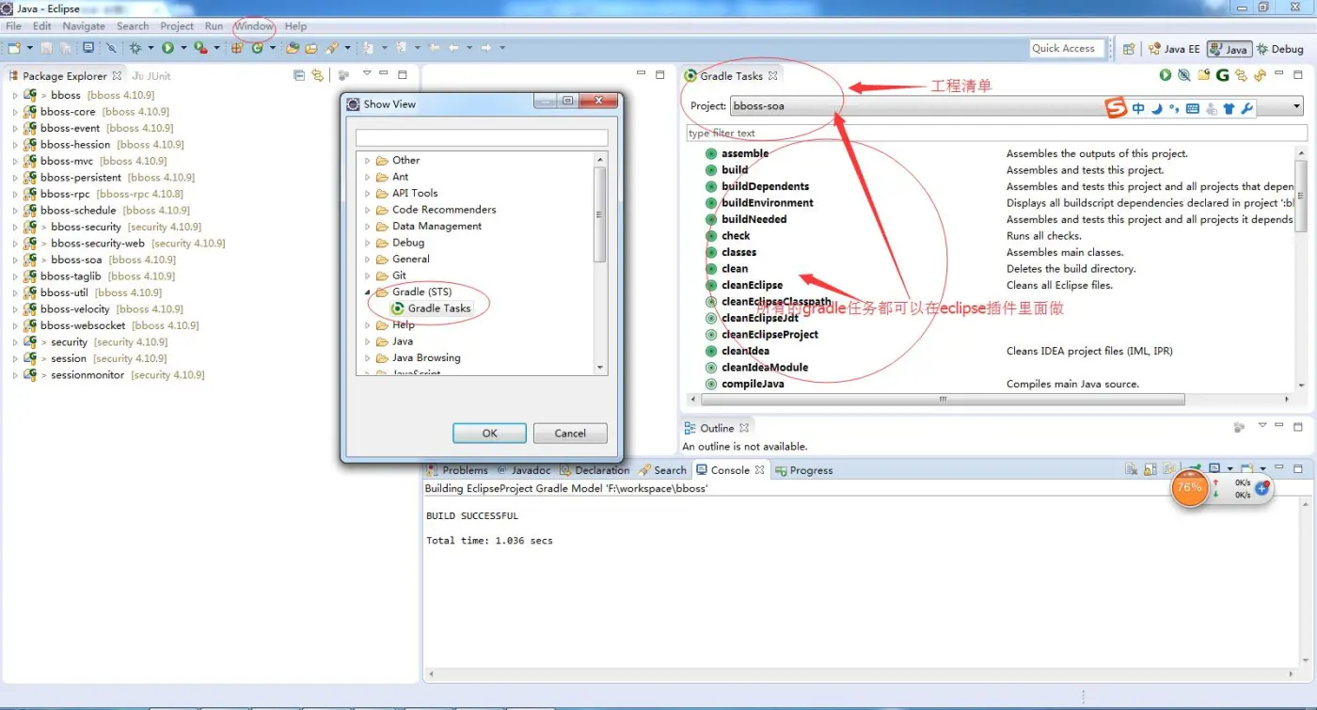Expand the bboss-soa project in Package Explorer

[15, 260]
